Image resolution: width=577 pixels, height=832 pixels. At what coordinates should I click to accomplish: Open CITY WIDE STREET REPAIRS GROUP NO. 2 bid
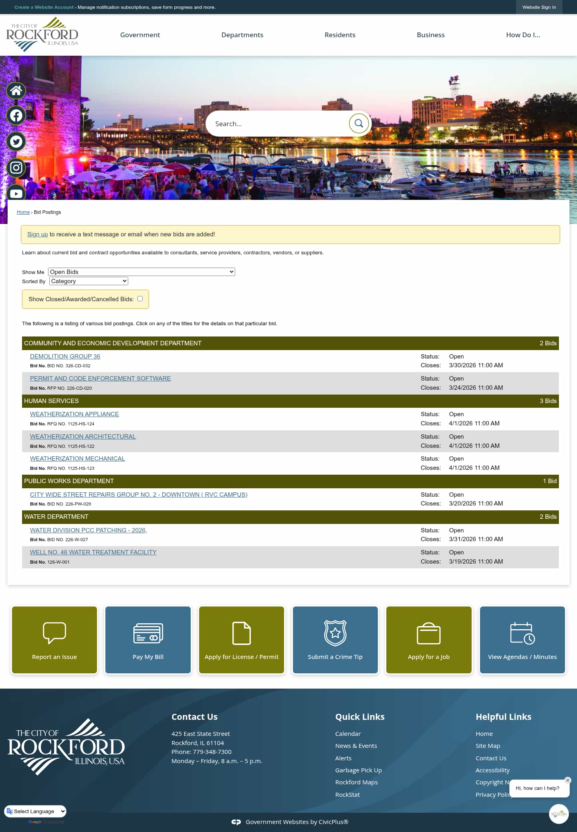pos(139,495)
